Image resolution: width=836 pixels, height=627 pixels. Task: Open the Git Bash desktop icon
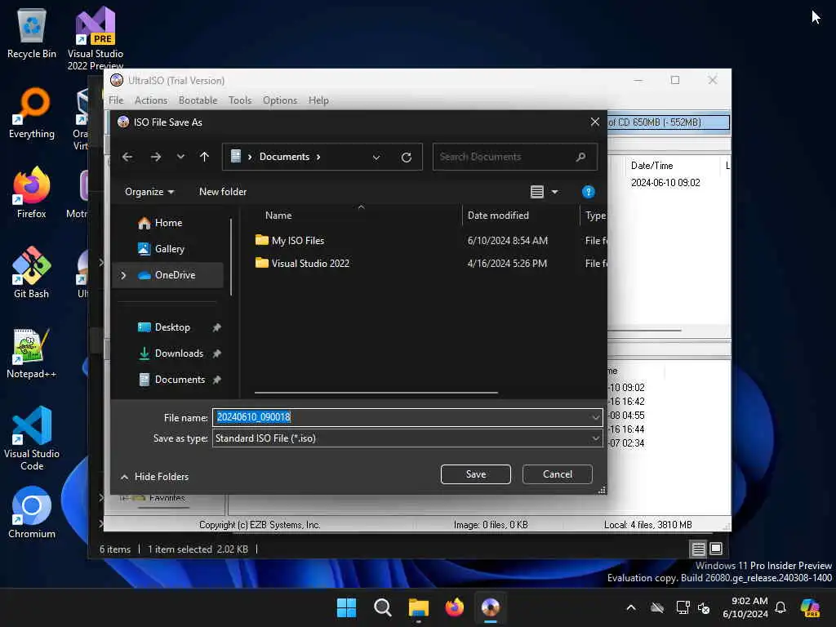pos(32,273)
